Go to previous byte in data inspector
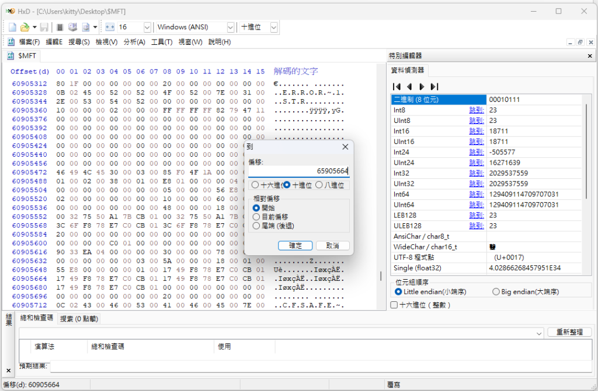This screenshot has height=391, width=598. [x=409, y=86]
